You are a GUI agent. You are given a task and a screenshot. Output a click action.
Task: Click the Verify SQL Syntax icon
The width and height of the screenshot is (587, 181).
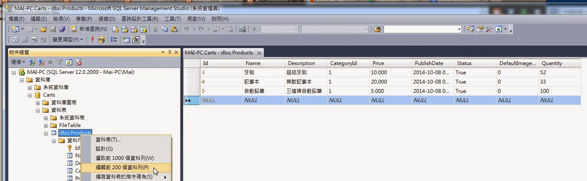click(101, 39)
